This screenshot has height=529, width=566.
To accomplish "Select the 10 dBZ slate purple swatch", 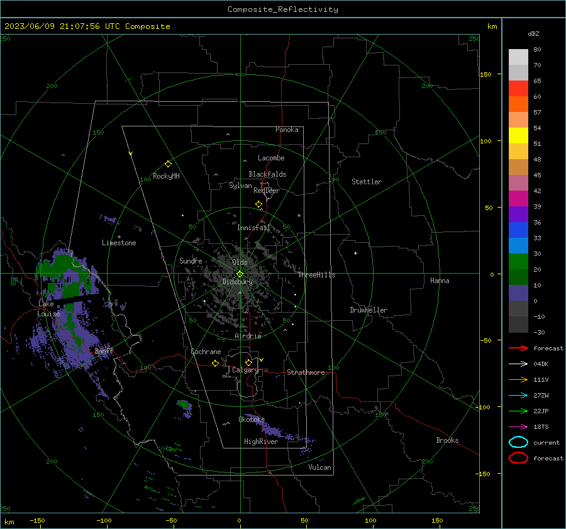I will click(x=518, y=293).
